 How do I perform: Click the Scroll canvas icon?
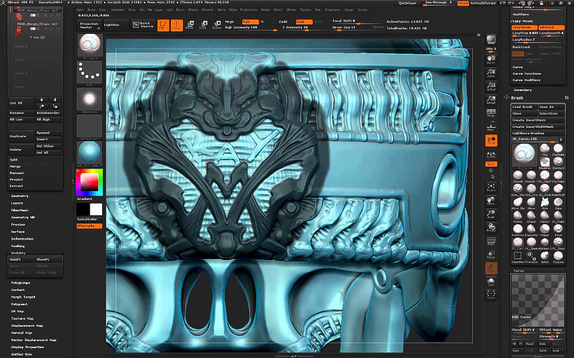491,59
